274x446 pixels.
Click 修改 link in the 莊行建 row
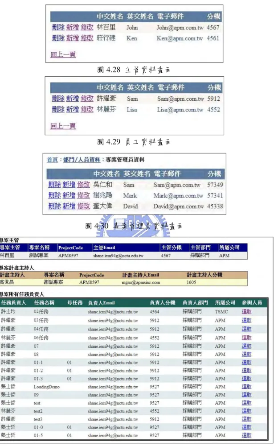(x=87, y=38)
